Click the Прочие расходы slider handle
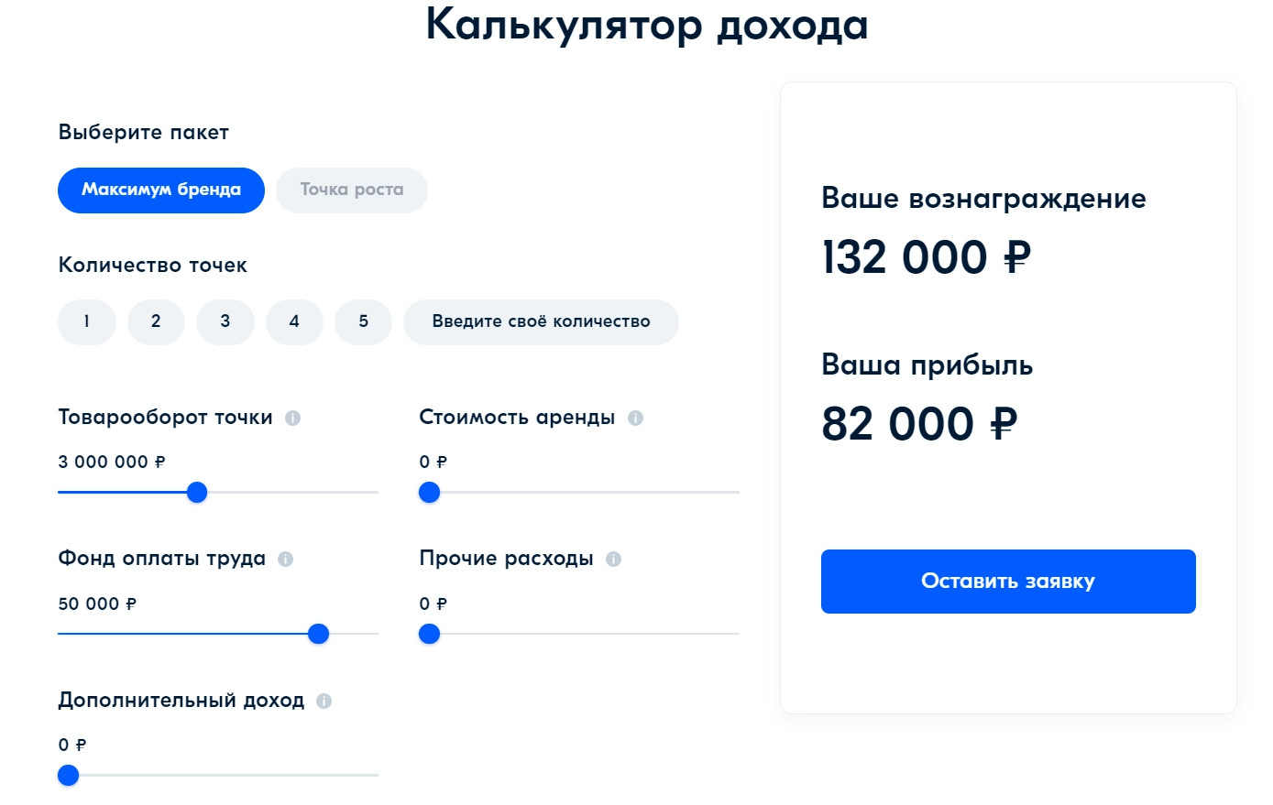 [429, 634]
